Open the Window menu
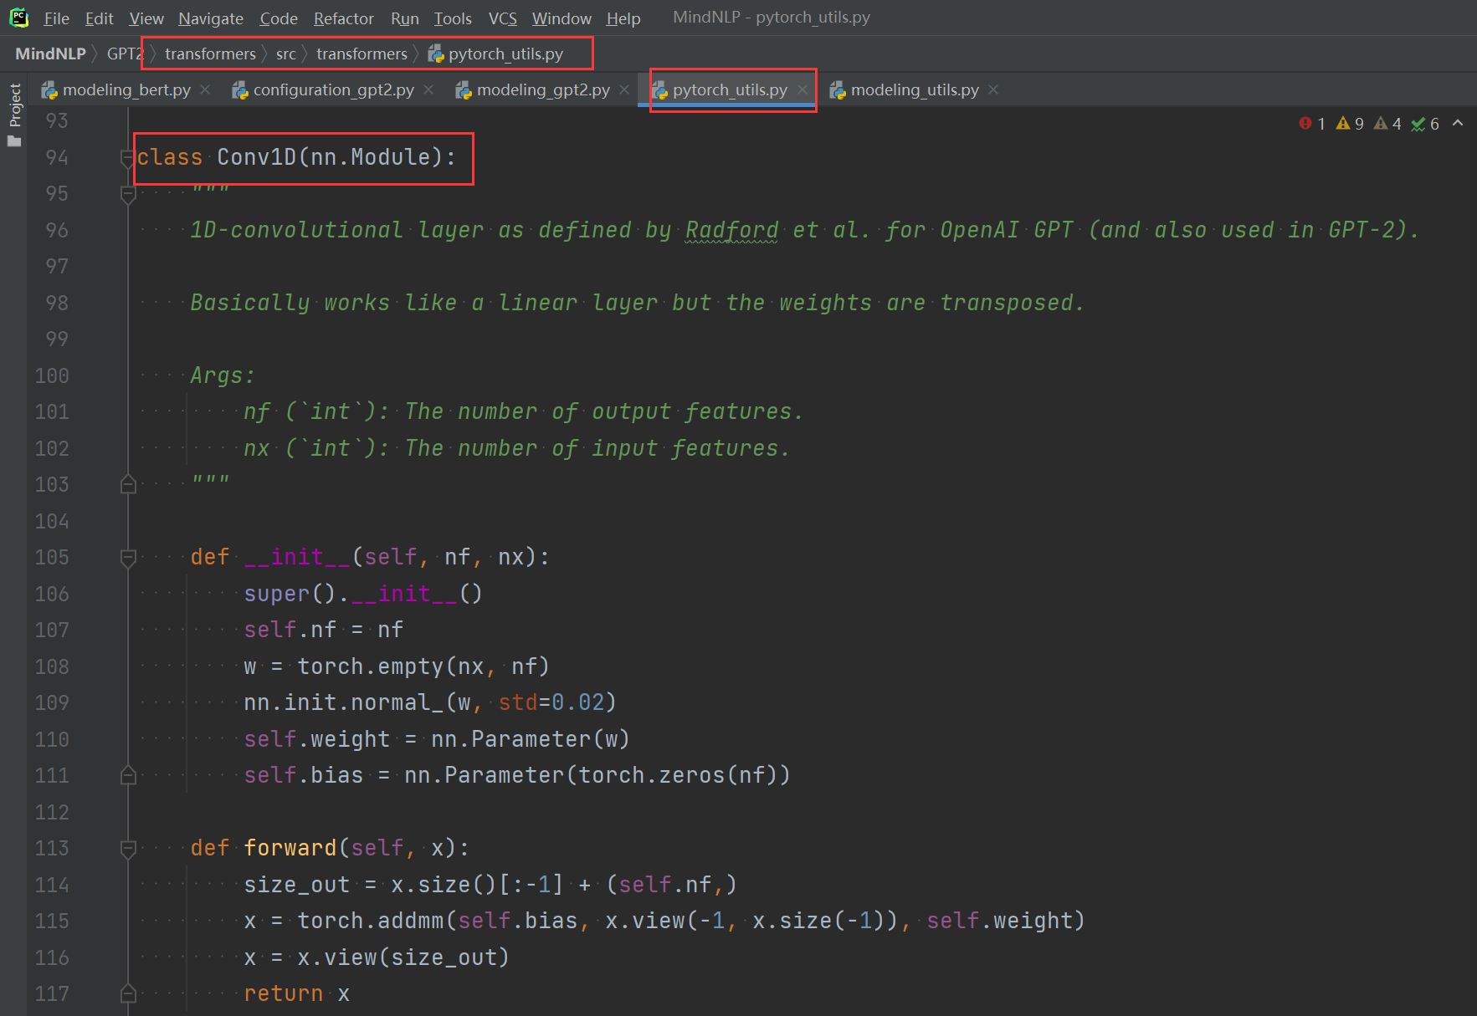 point(562,18)
